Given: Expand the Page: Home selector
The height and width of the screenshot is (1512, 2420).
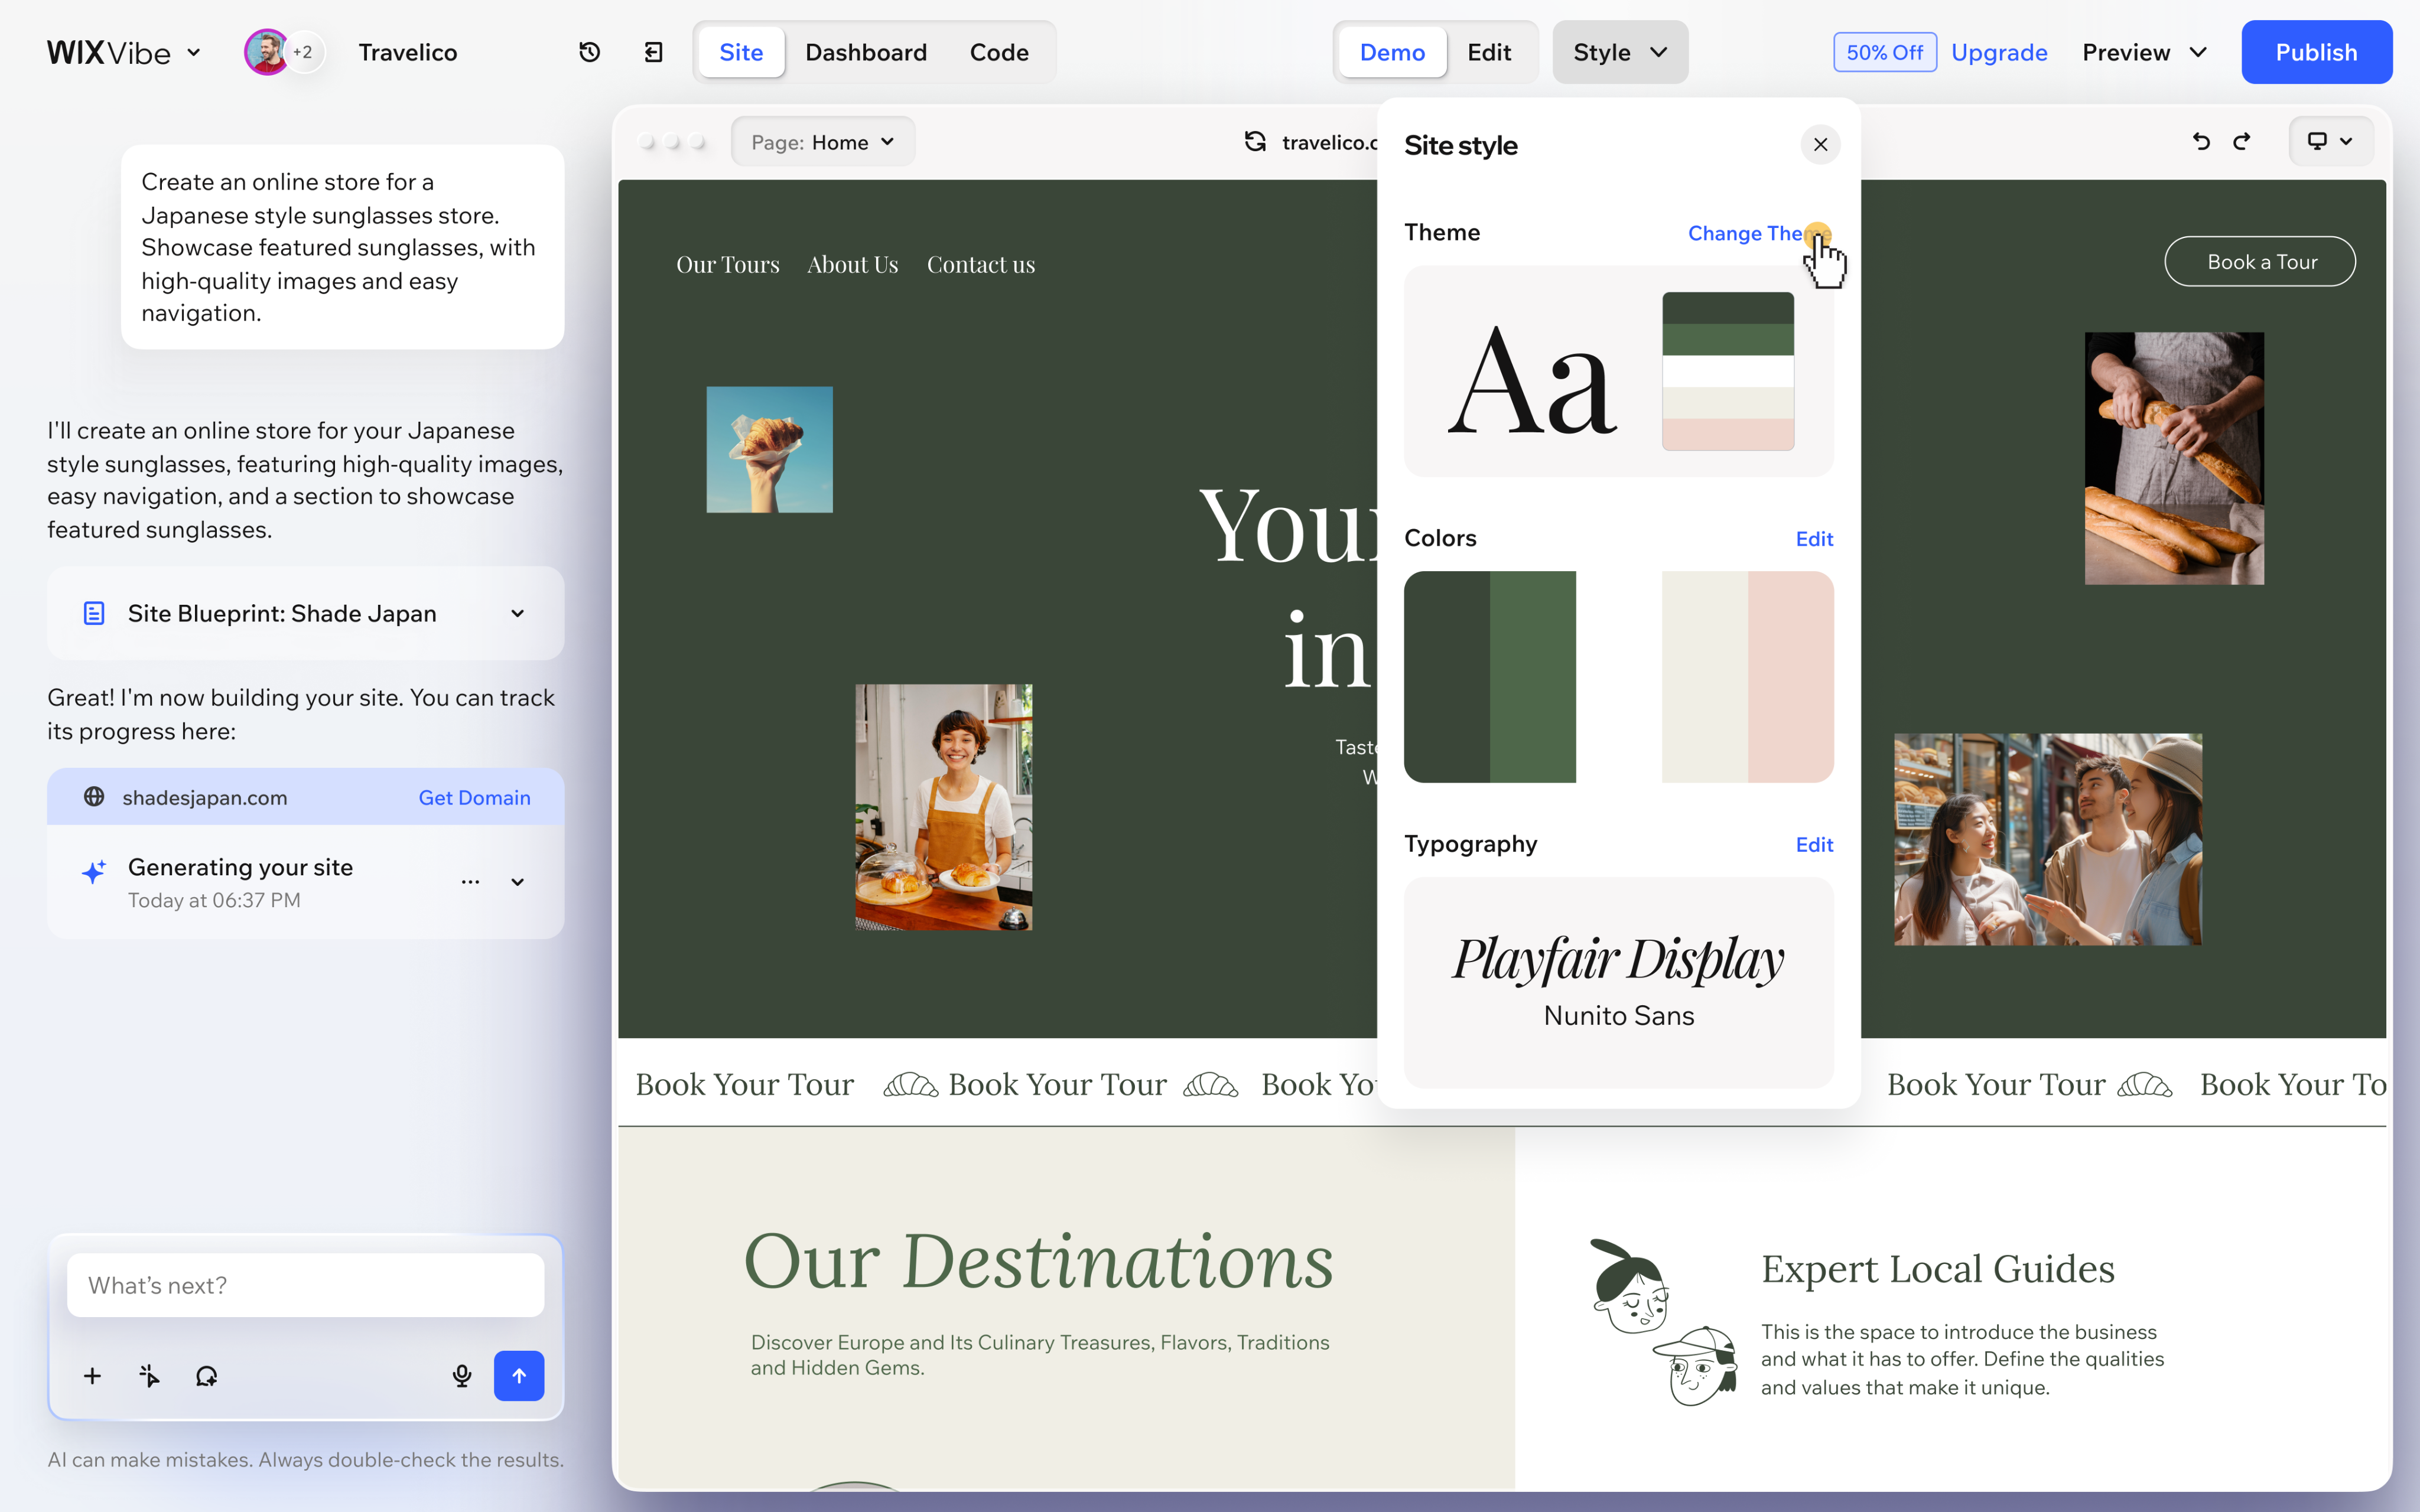Looking at the screenshot, I should (x=822, y=142).
